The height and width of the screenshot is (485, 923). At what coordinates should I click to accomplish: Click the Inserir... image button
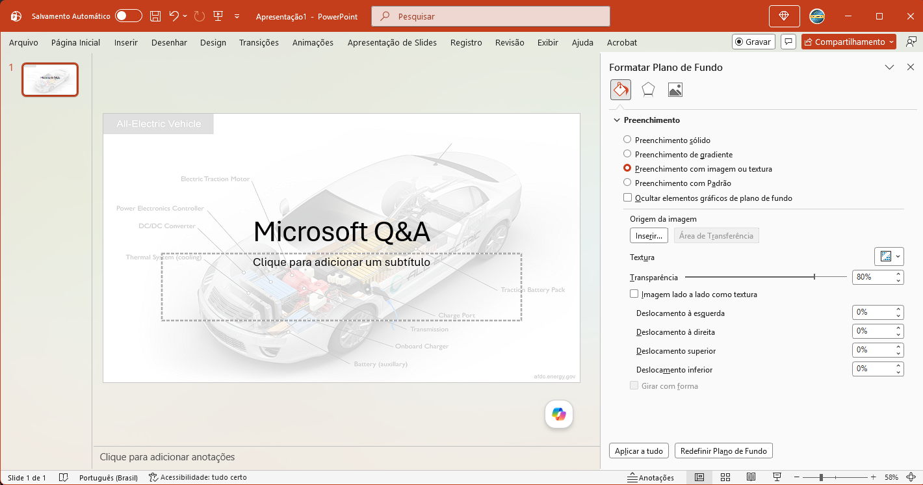(649, 235)
